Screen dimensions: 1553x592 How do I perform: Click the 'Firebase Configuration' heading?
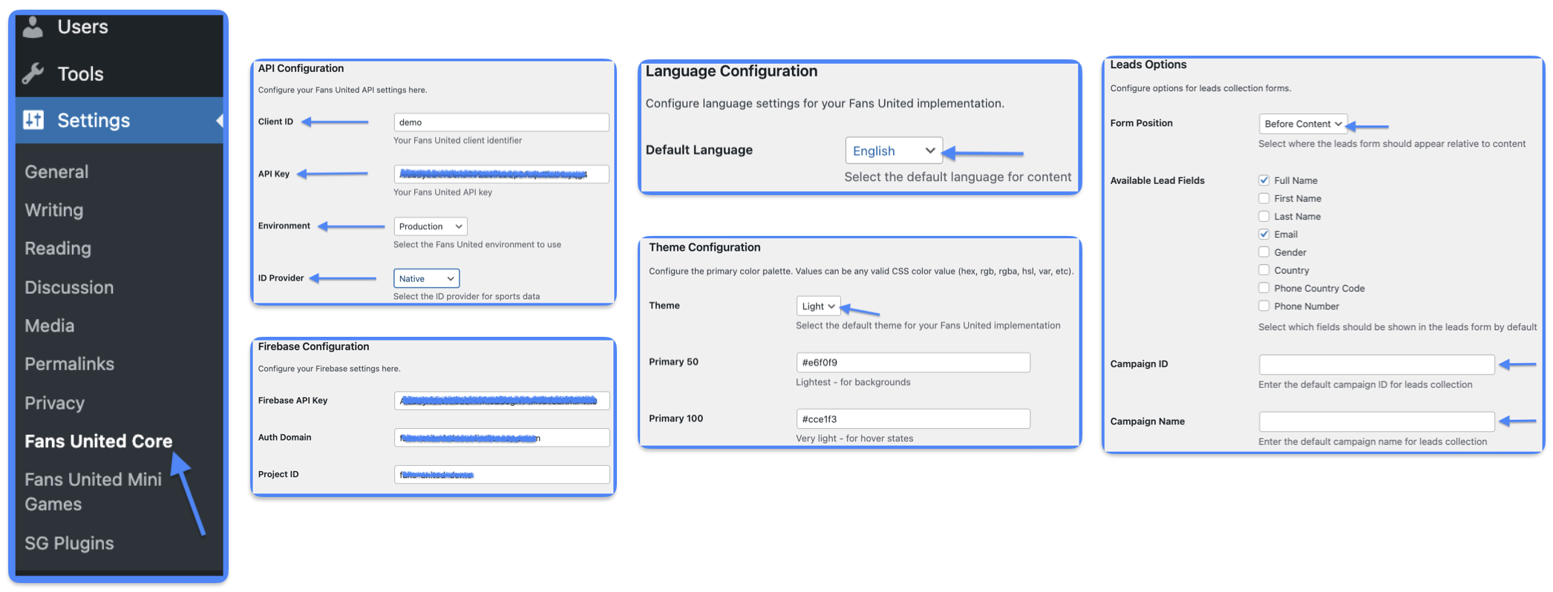point(313,346)
